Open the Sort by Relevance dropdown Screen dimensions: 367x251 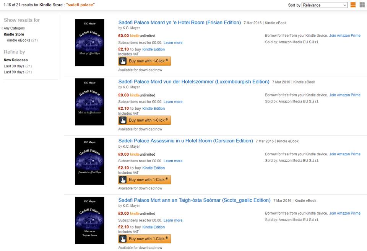pos(324,5)
